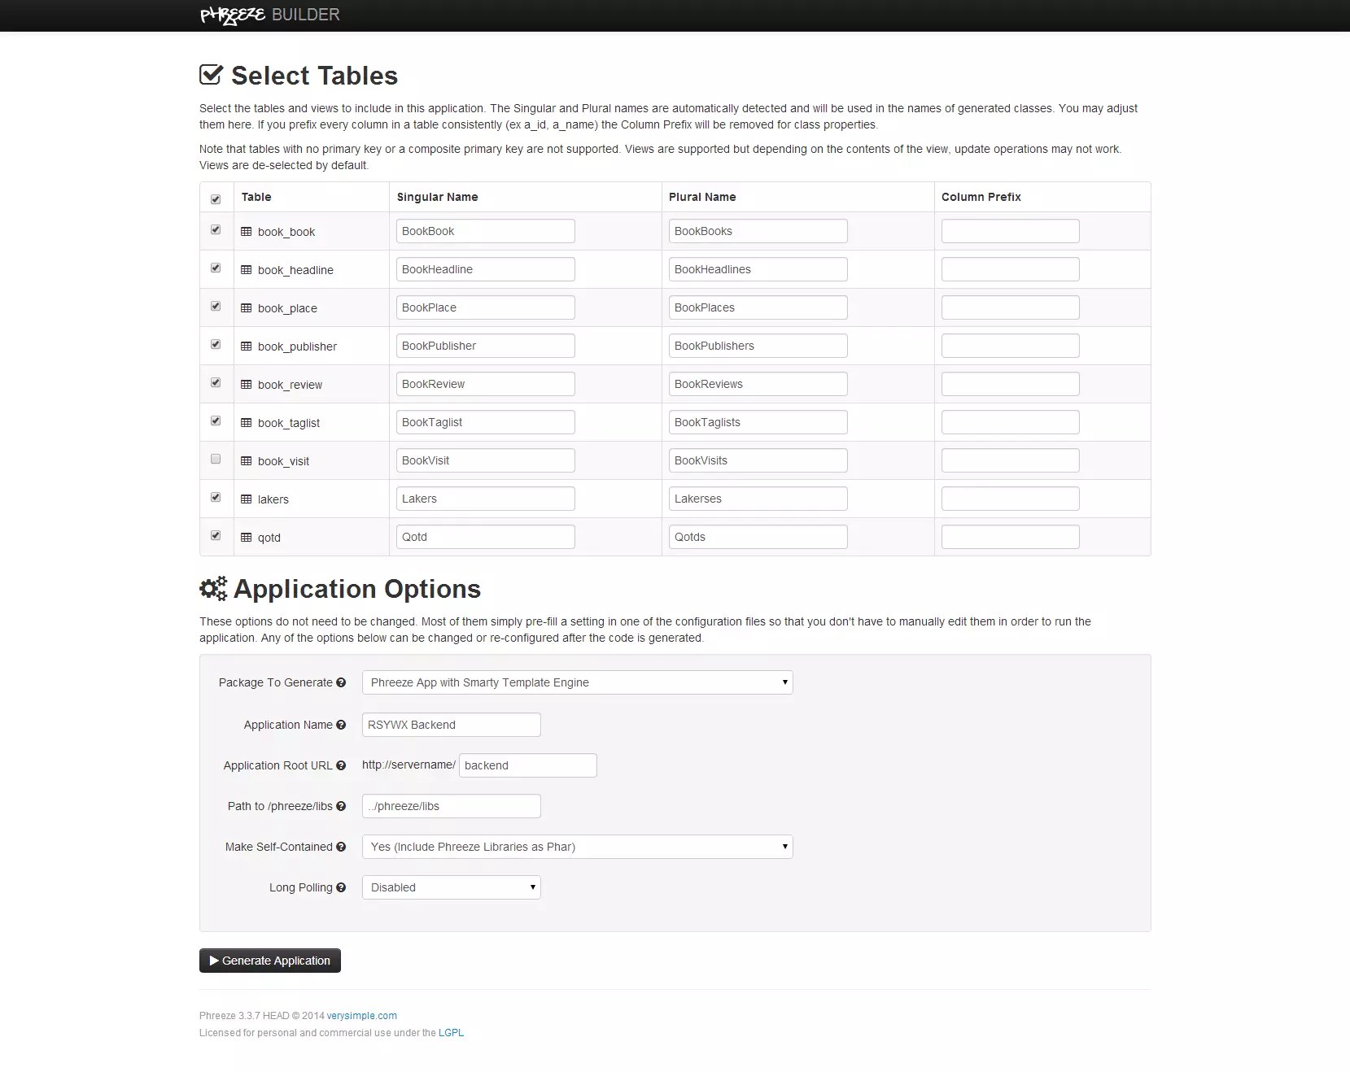Image resolution: width=1350 pixels, height=1072 pixels.
Task: Uncheck the book_taglist table checkbox
Action: [216, 421]
